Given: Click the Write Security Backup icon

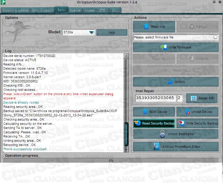Looking at the screenshot, I should pos(181,123).
